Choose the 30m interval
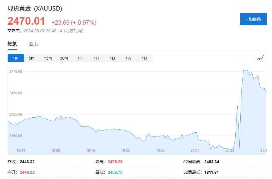 pos(64,58)
